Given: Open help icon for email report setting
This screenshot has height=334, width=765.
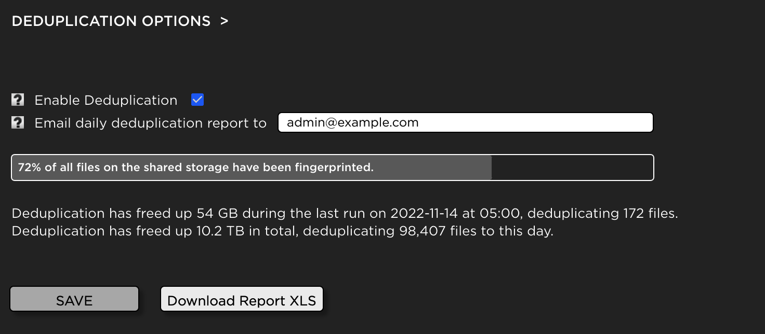Looking at the screenshot, I should [x=18, y=123].
